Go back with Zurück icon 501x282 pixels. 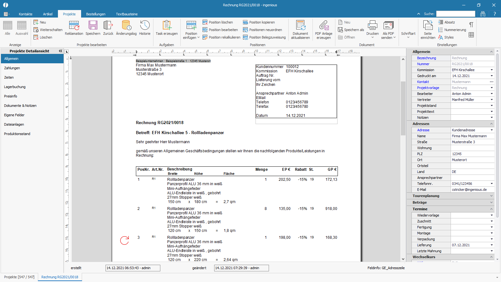pos(108,28)
